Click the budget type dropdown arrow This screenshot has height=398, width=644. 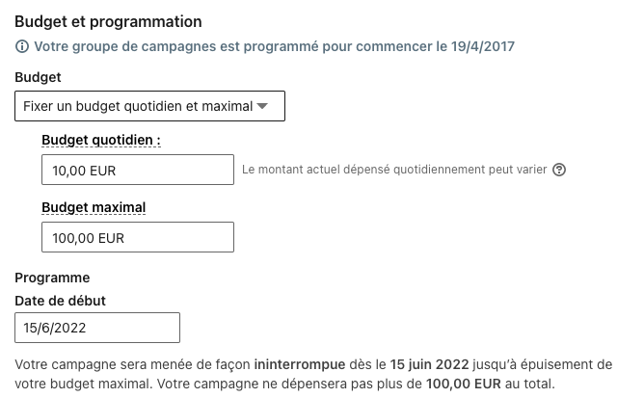pyautogui.click(x=262, y=106)
